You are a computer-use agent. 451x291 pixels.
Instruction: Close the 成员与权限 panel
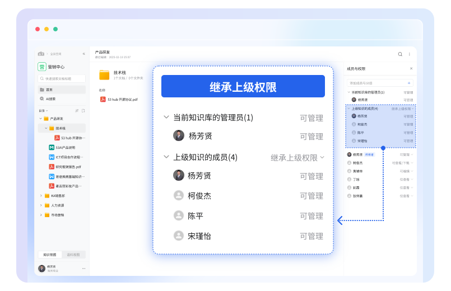click(x=411, y=68)
